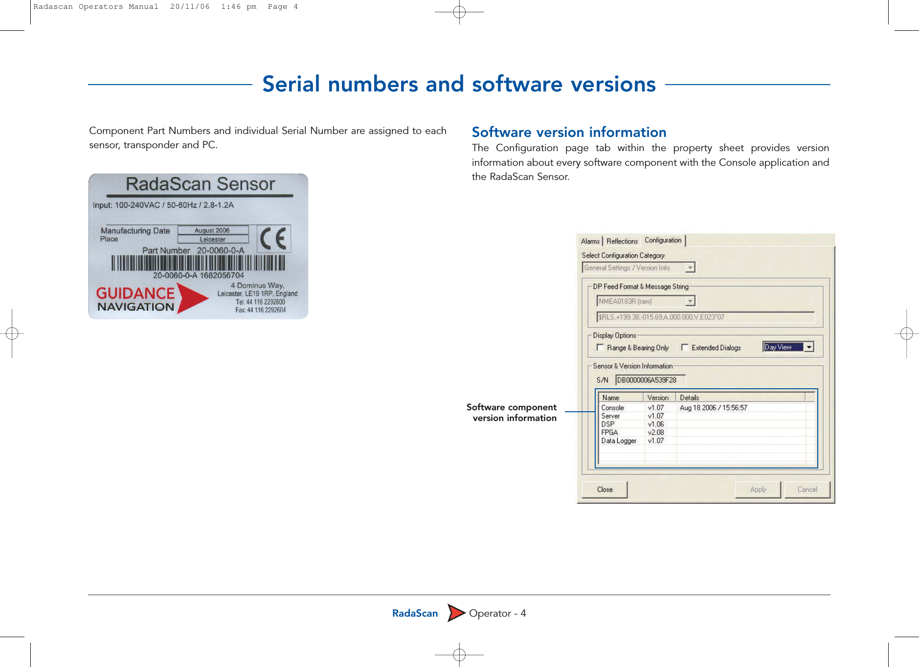Click the v1.06 version cell

pyautogui.click(x=656, y=424)
